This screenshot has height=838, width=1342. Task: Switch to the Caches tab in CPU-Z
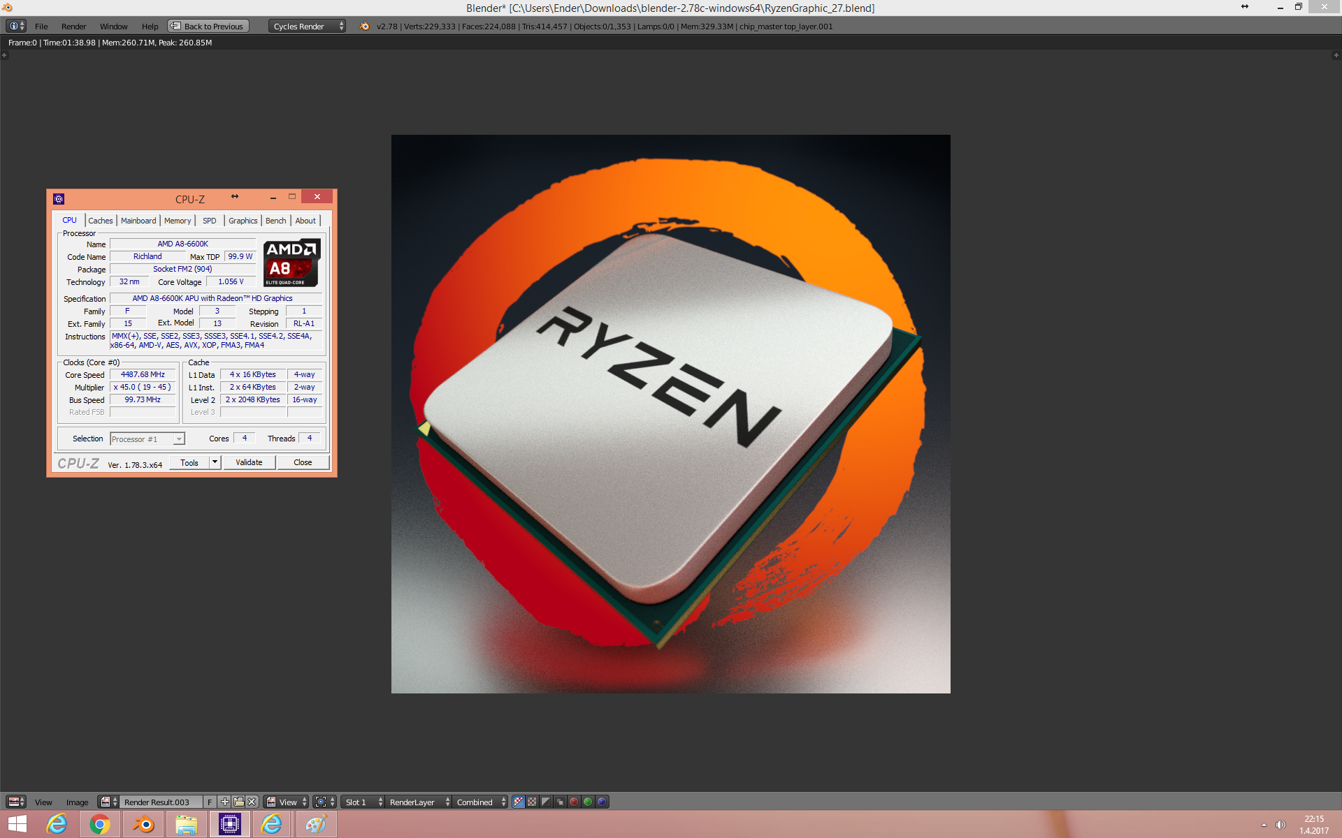101,221
